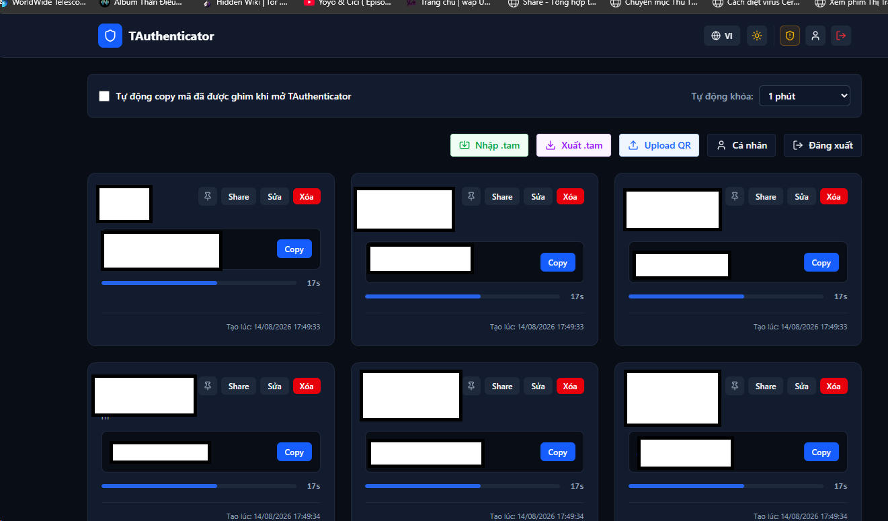Open the 'WorldWide Telesco...' bookmark
The height and width of the screenshot is (521, 888).
tap(44, 3)
